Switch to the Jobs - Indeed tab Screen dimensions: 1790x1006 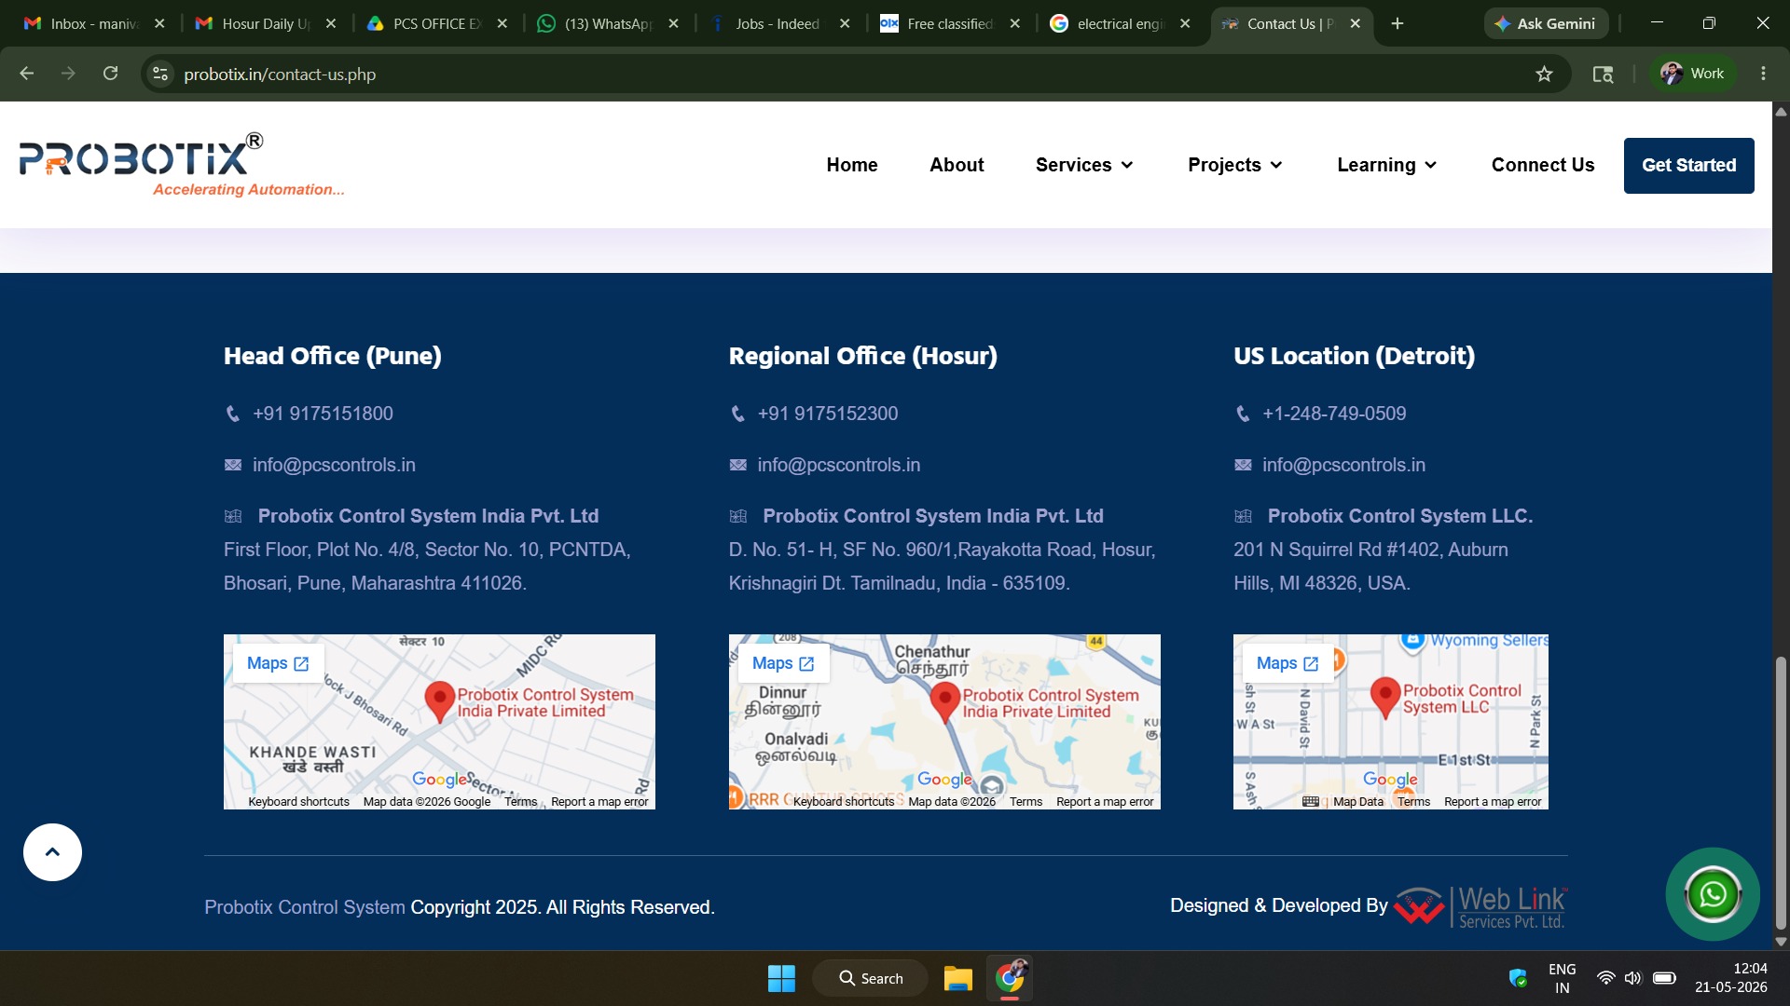pyautogui.click(x=779, y=24)
